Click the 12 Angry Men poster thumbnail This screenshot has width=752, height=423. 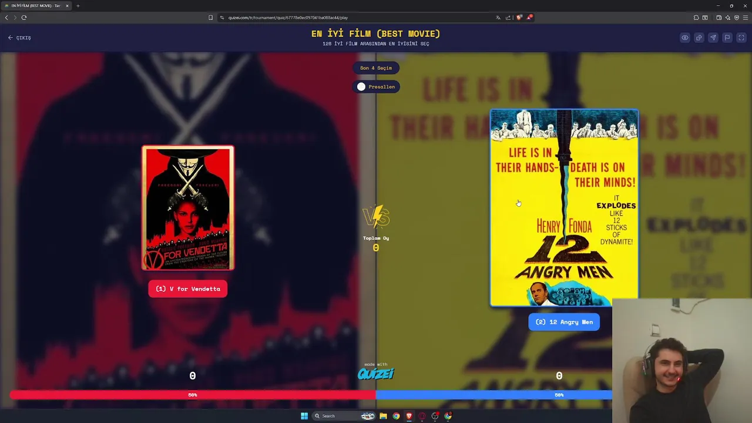coord(564,208)
